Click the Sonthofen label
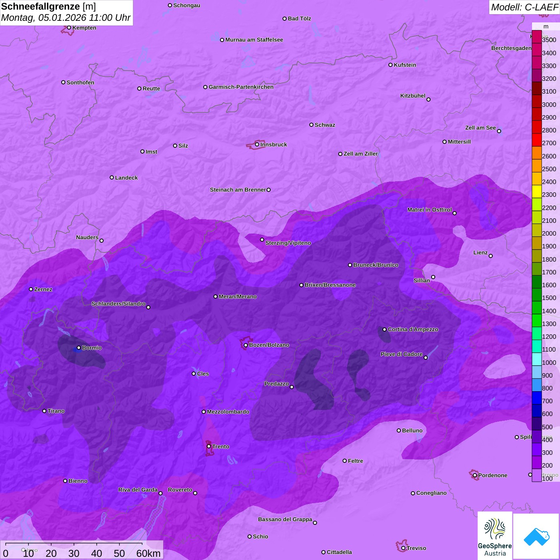560x560 pixels. click(80, 82)
